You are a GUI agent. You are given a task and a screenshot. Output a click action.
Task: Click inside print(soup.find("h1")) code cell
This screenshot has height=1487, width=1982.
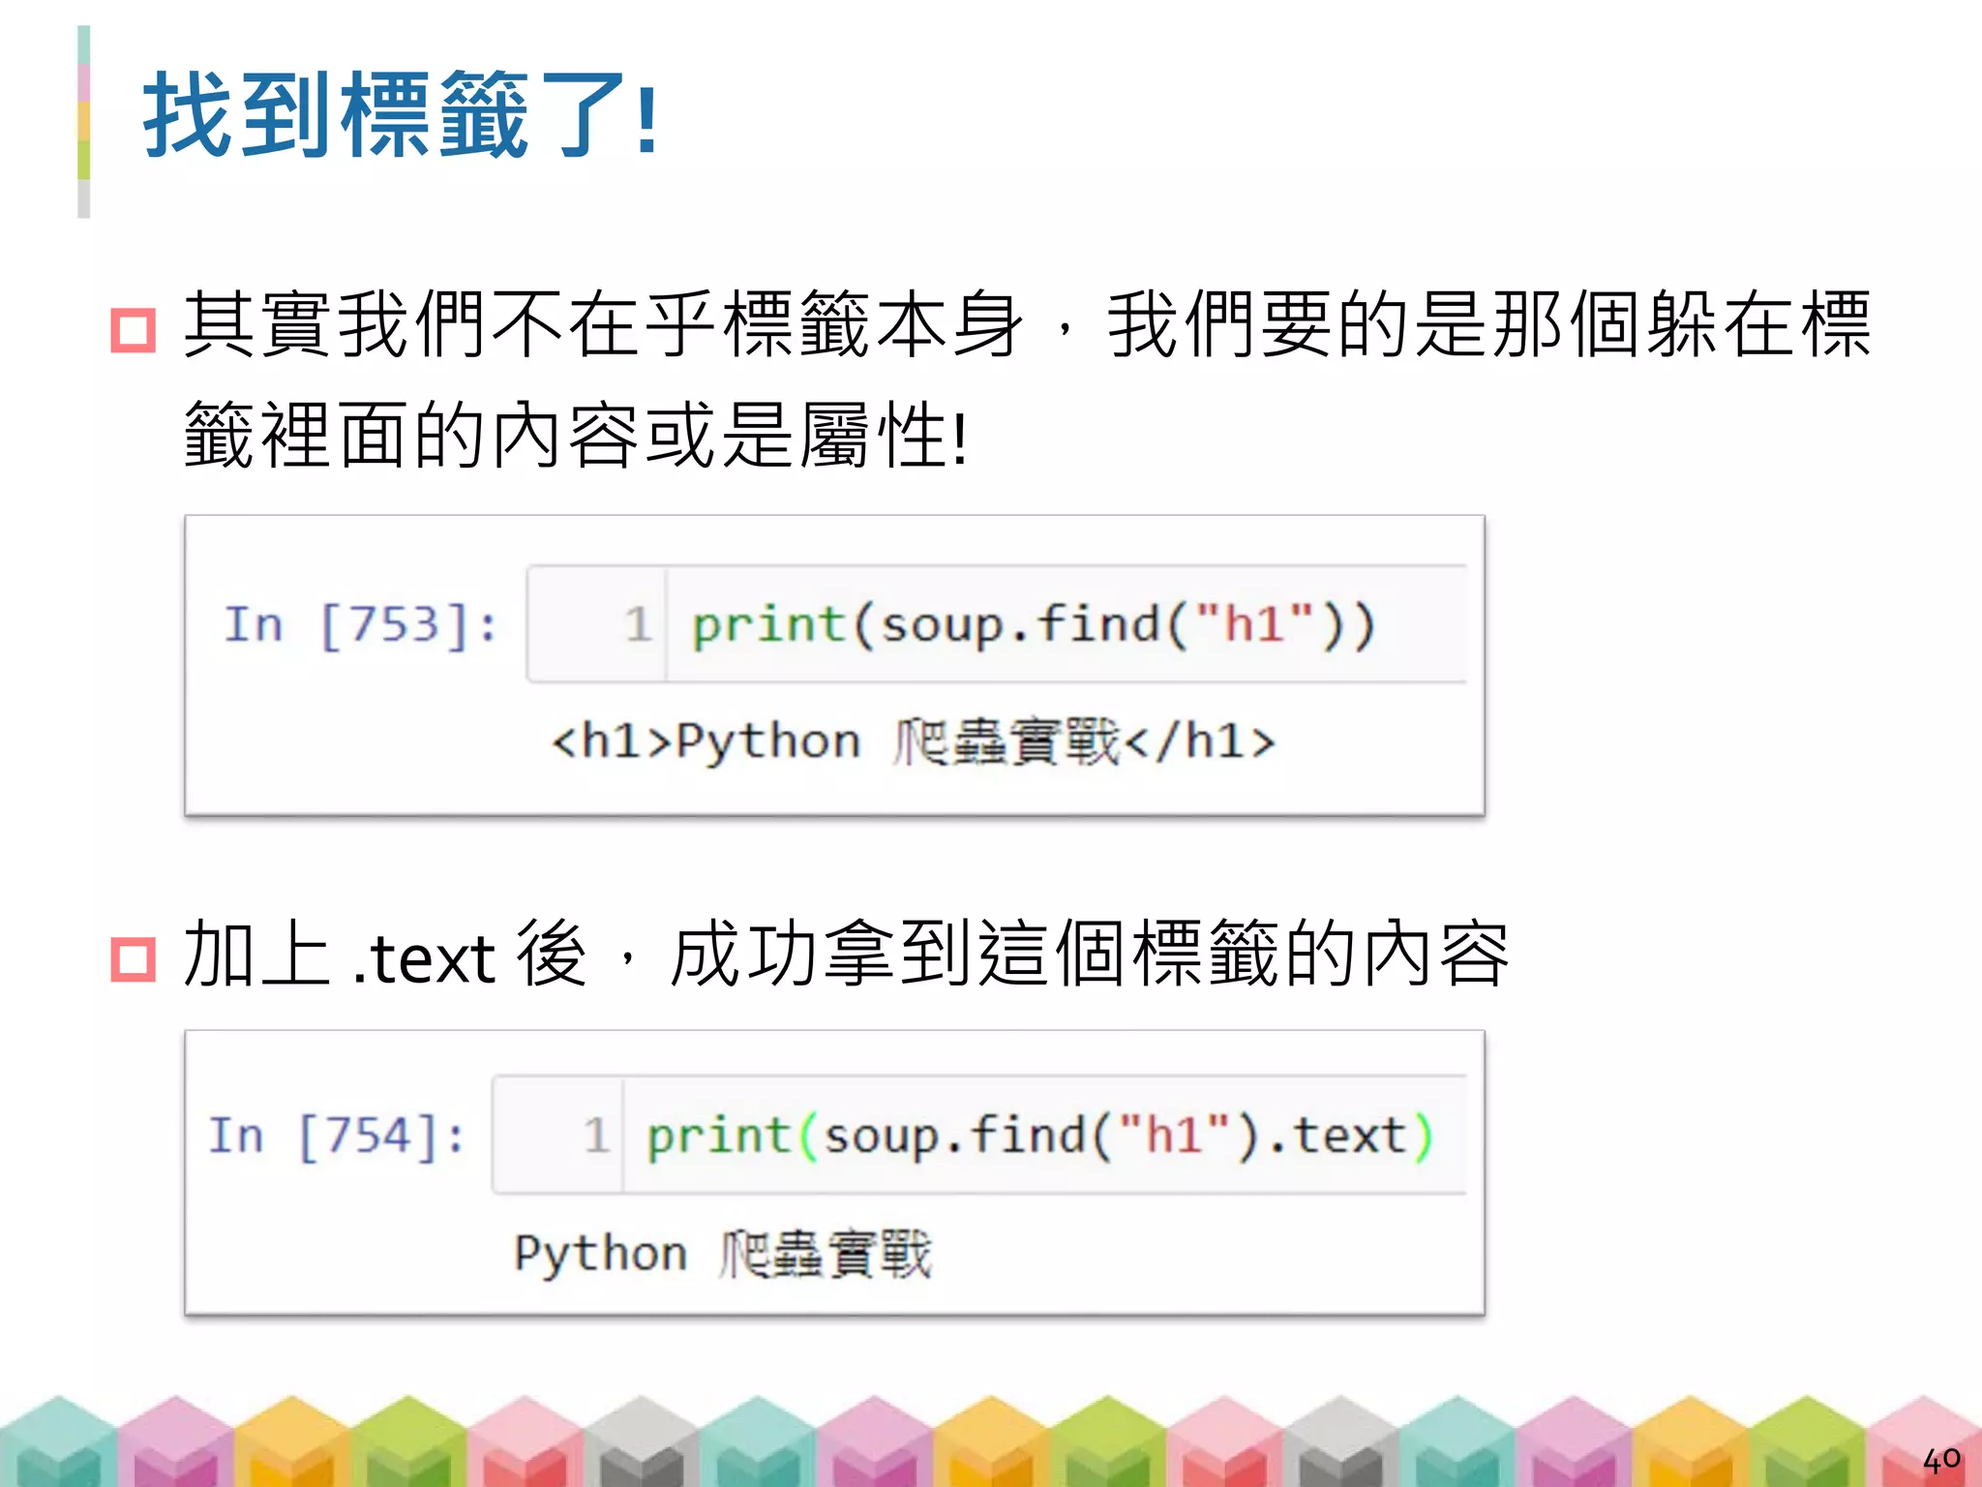(x=1032, y=624)
